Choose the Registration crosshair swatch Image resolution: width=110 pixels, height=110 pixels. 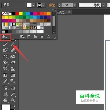coord(7,14)
